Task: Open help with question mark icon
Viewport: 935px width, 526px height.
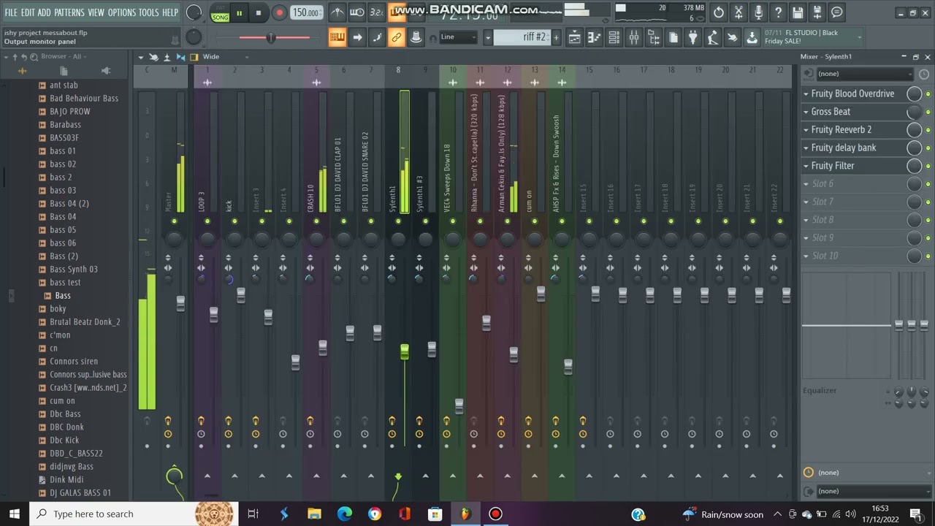Action: pyautogui.click(x=778, y=12)
